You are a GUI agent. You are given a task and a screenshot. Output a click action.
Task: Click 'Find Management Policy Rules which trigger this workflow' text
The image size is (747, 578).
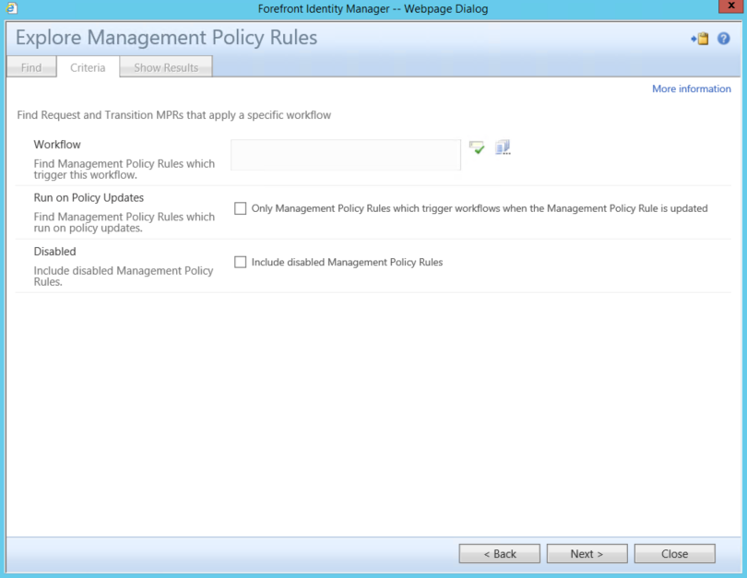(x=124, y=169)
